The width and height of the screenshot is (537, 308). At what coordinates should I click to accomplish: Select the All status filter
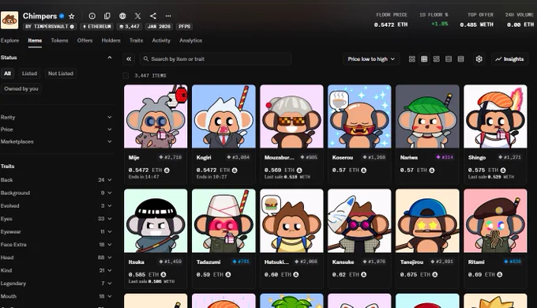click(8, 73)
